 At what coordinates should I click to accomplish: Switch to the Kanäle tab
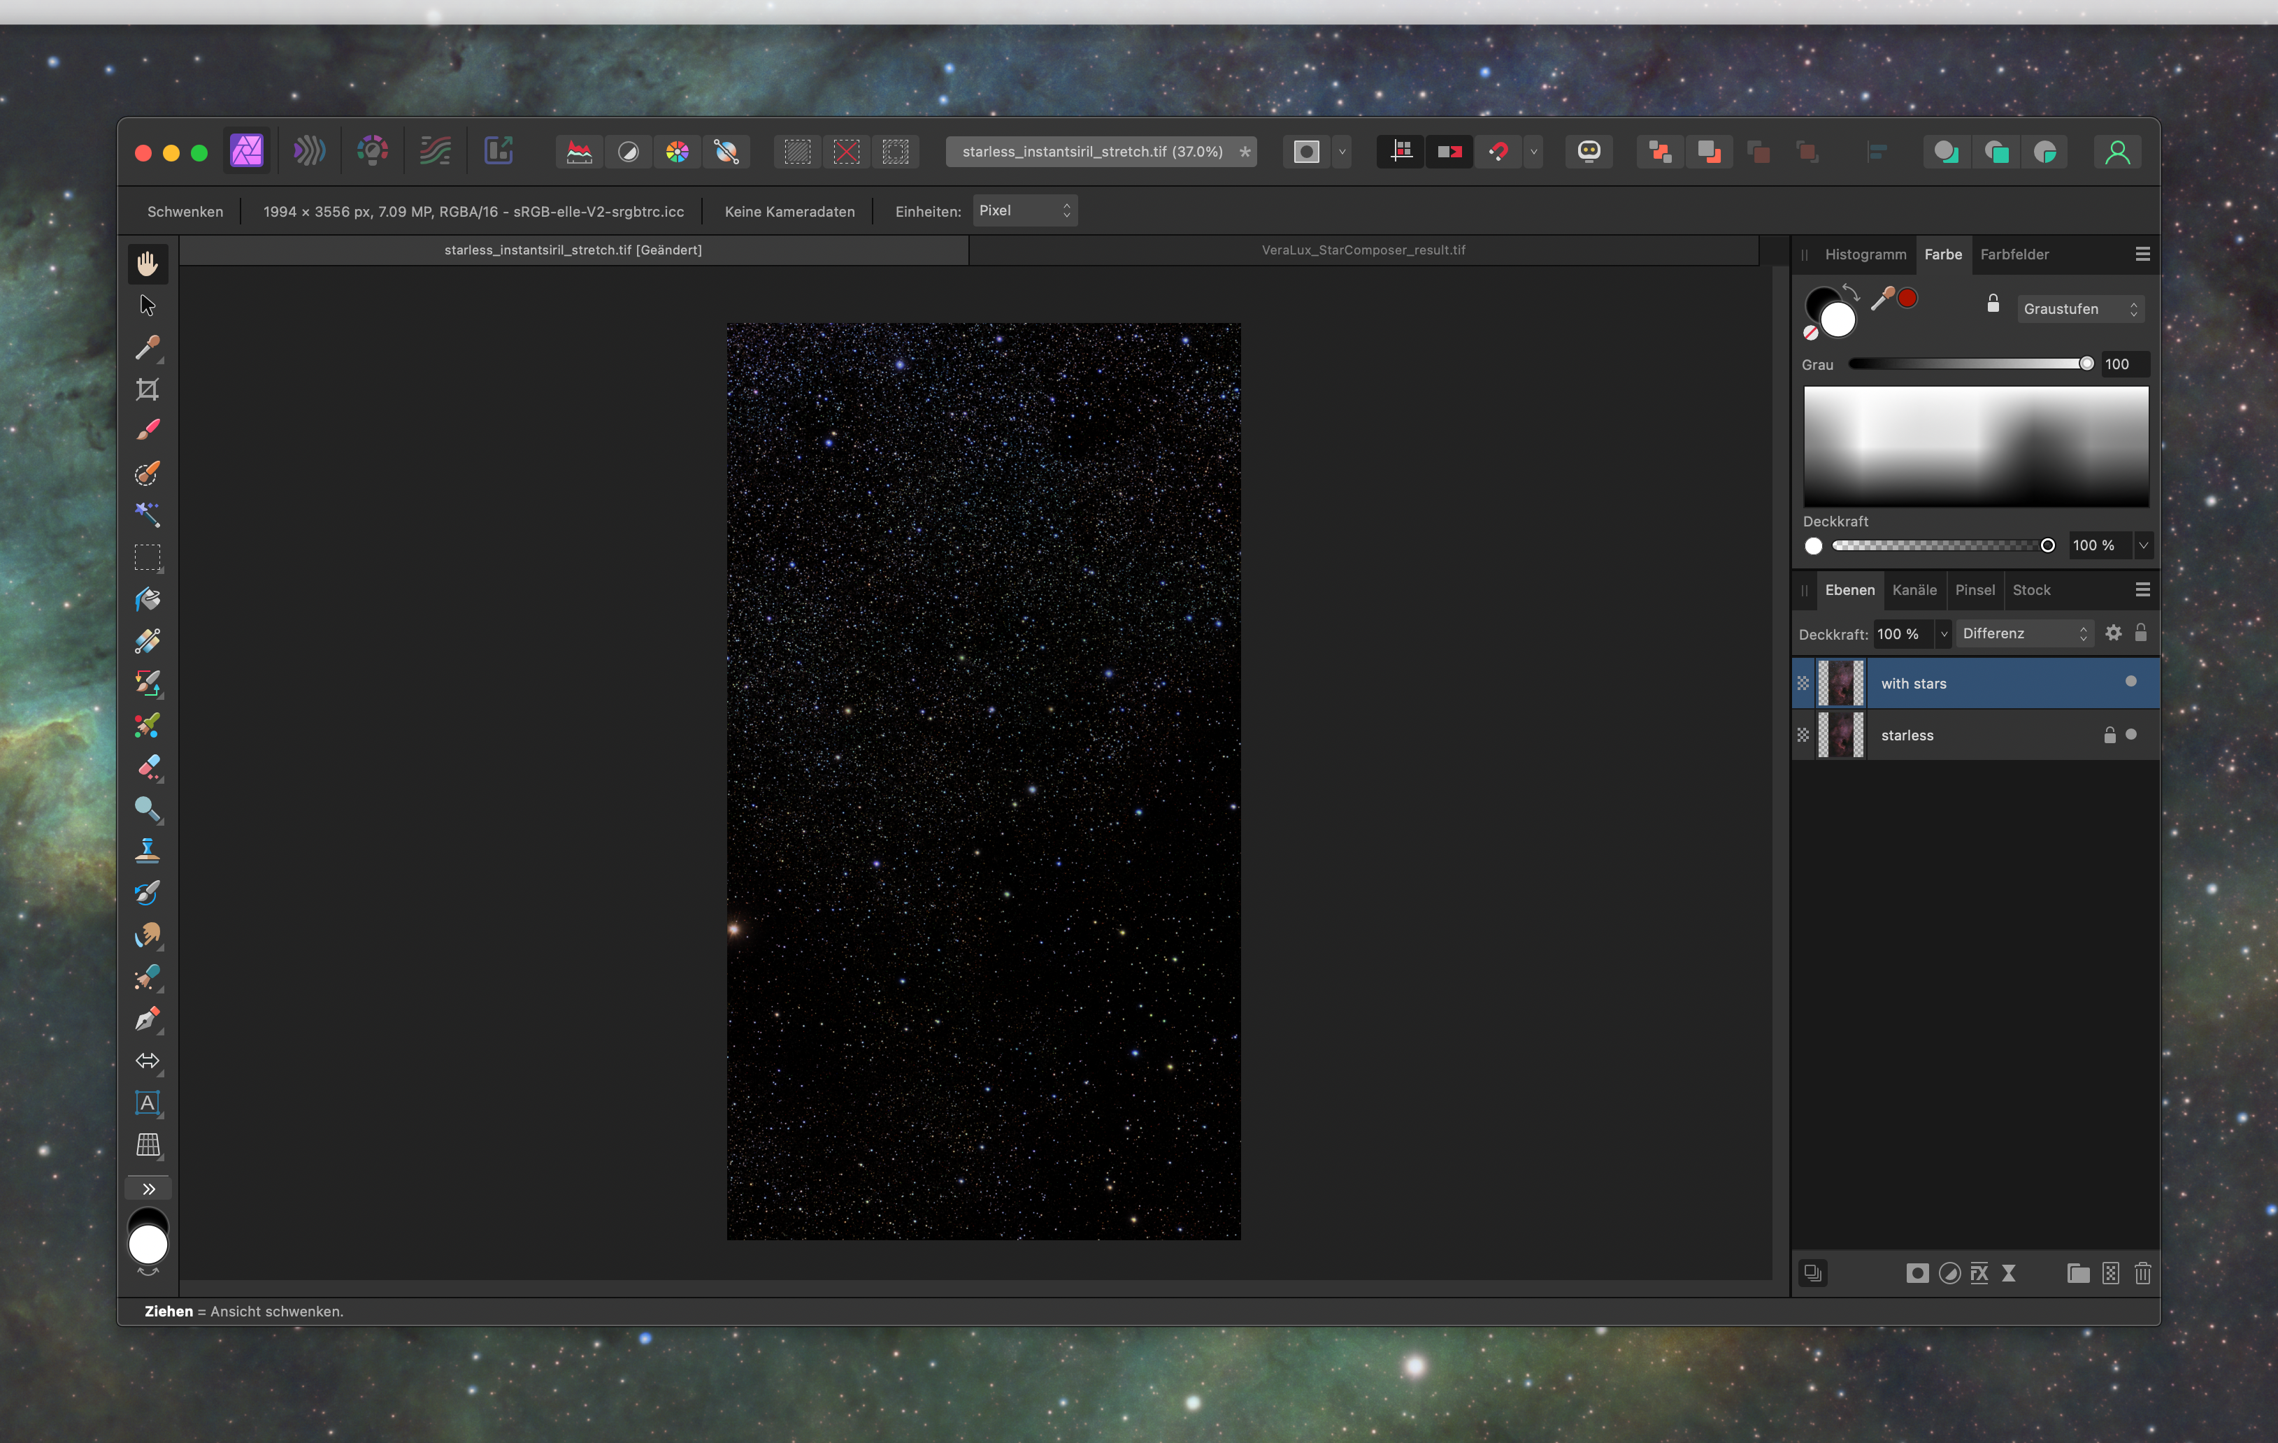[1914, 590]
